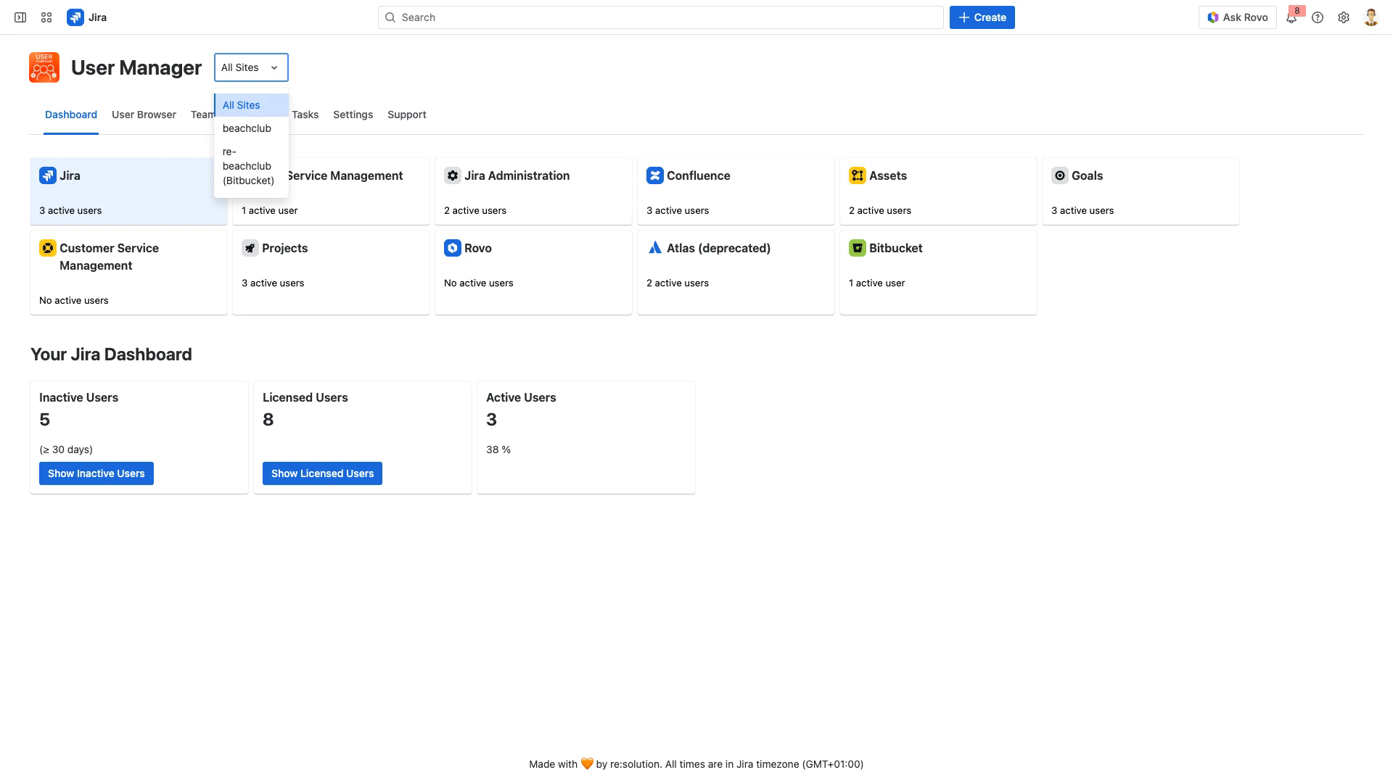Click the Show Licensed Users button
This screenshot has width=1393, height=783.
322,473
